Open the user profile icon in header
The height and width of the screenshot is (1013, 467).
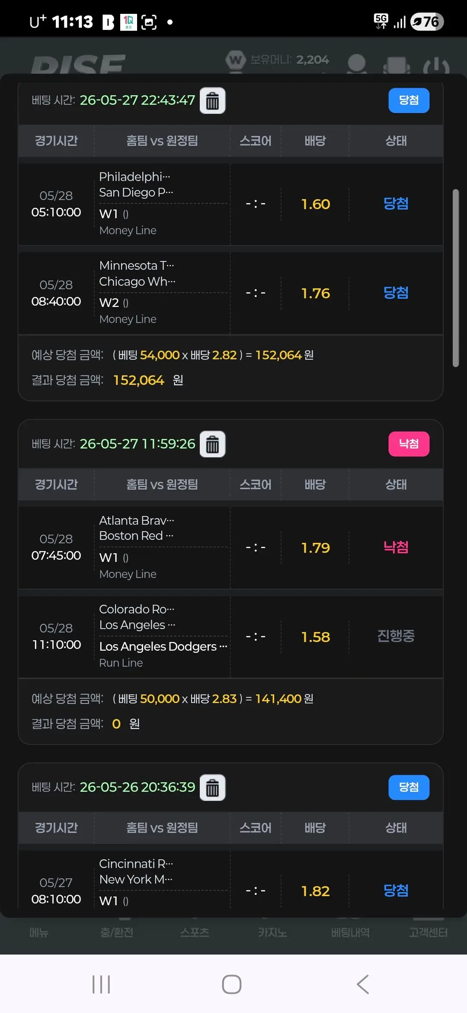coord(357,64)
